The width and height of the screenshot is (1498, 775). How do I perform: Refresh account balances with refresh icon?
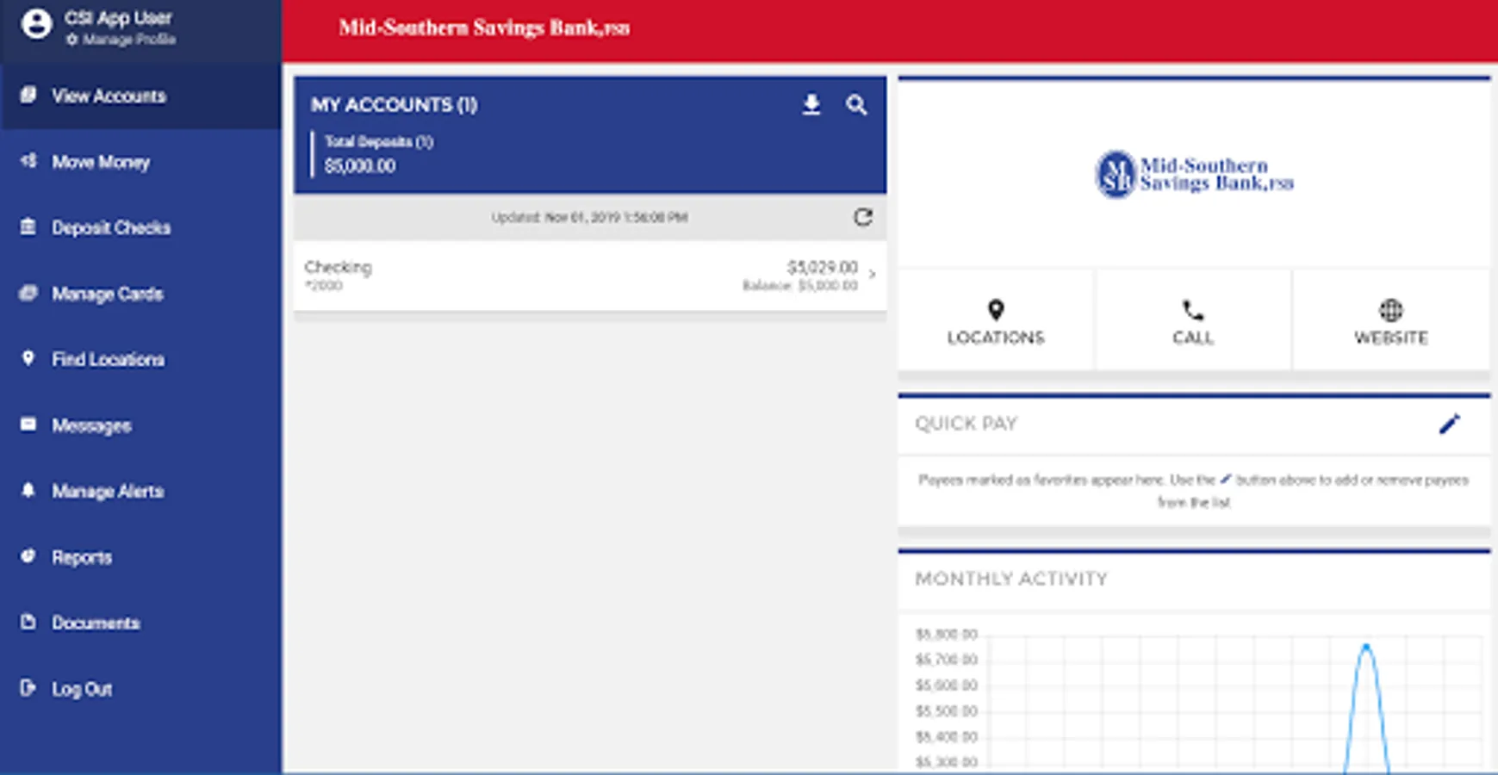coord(863,217)
